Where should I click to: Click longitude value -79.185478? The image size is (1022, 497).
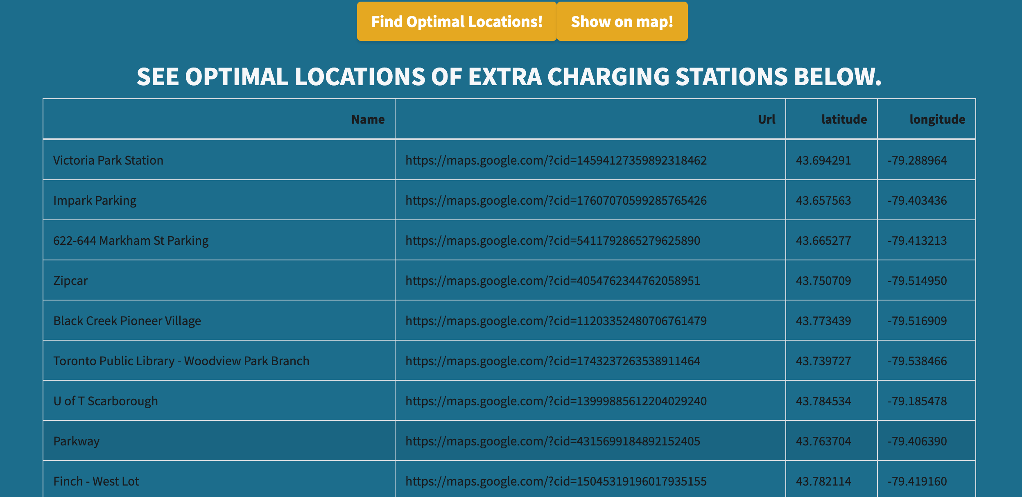coord(917,401)
